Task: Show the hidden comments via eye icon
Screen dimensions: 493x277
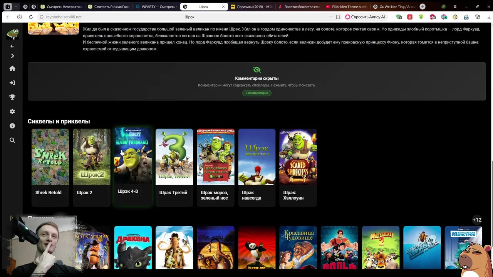Action: click(x=257, y=70)
